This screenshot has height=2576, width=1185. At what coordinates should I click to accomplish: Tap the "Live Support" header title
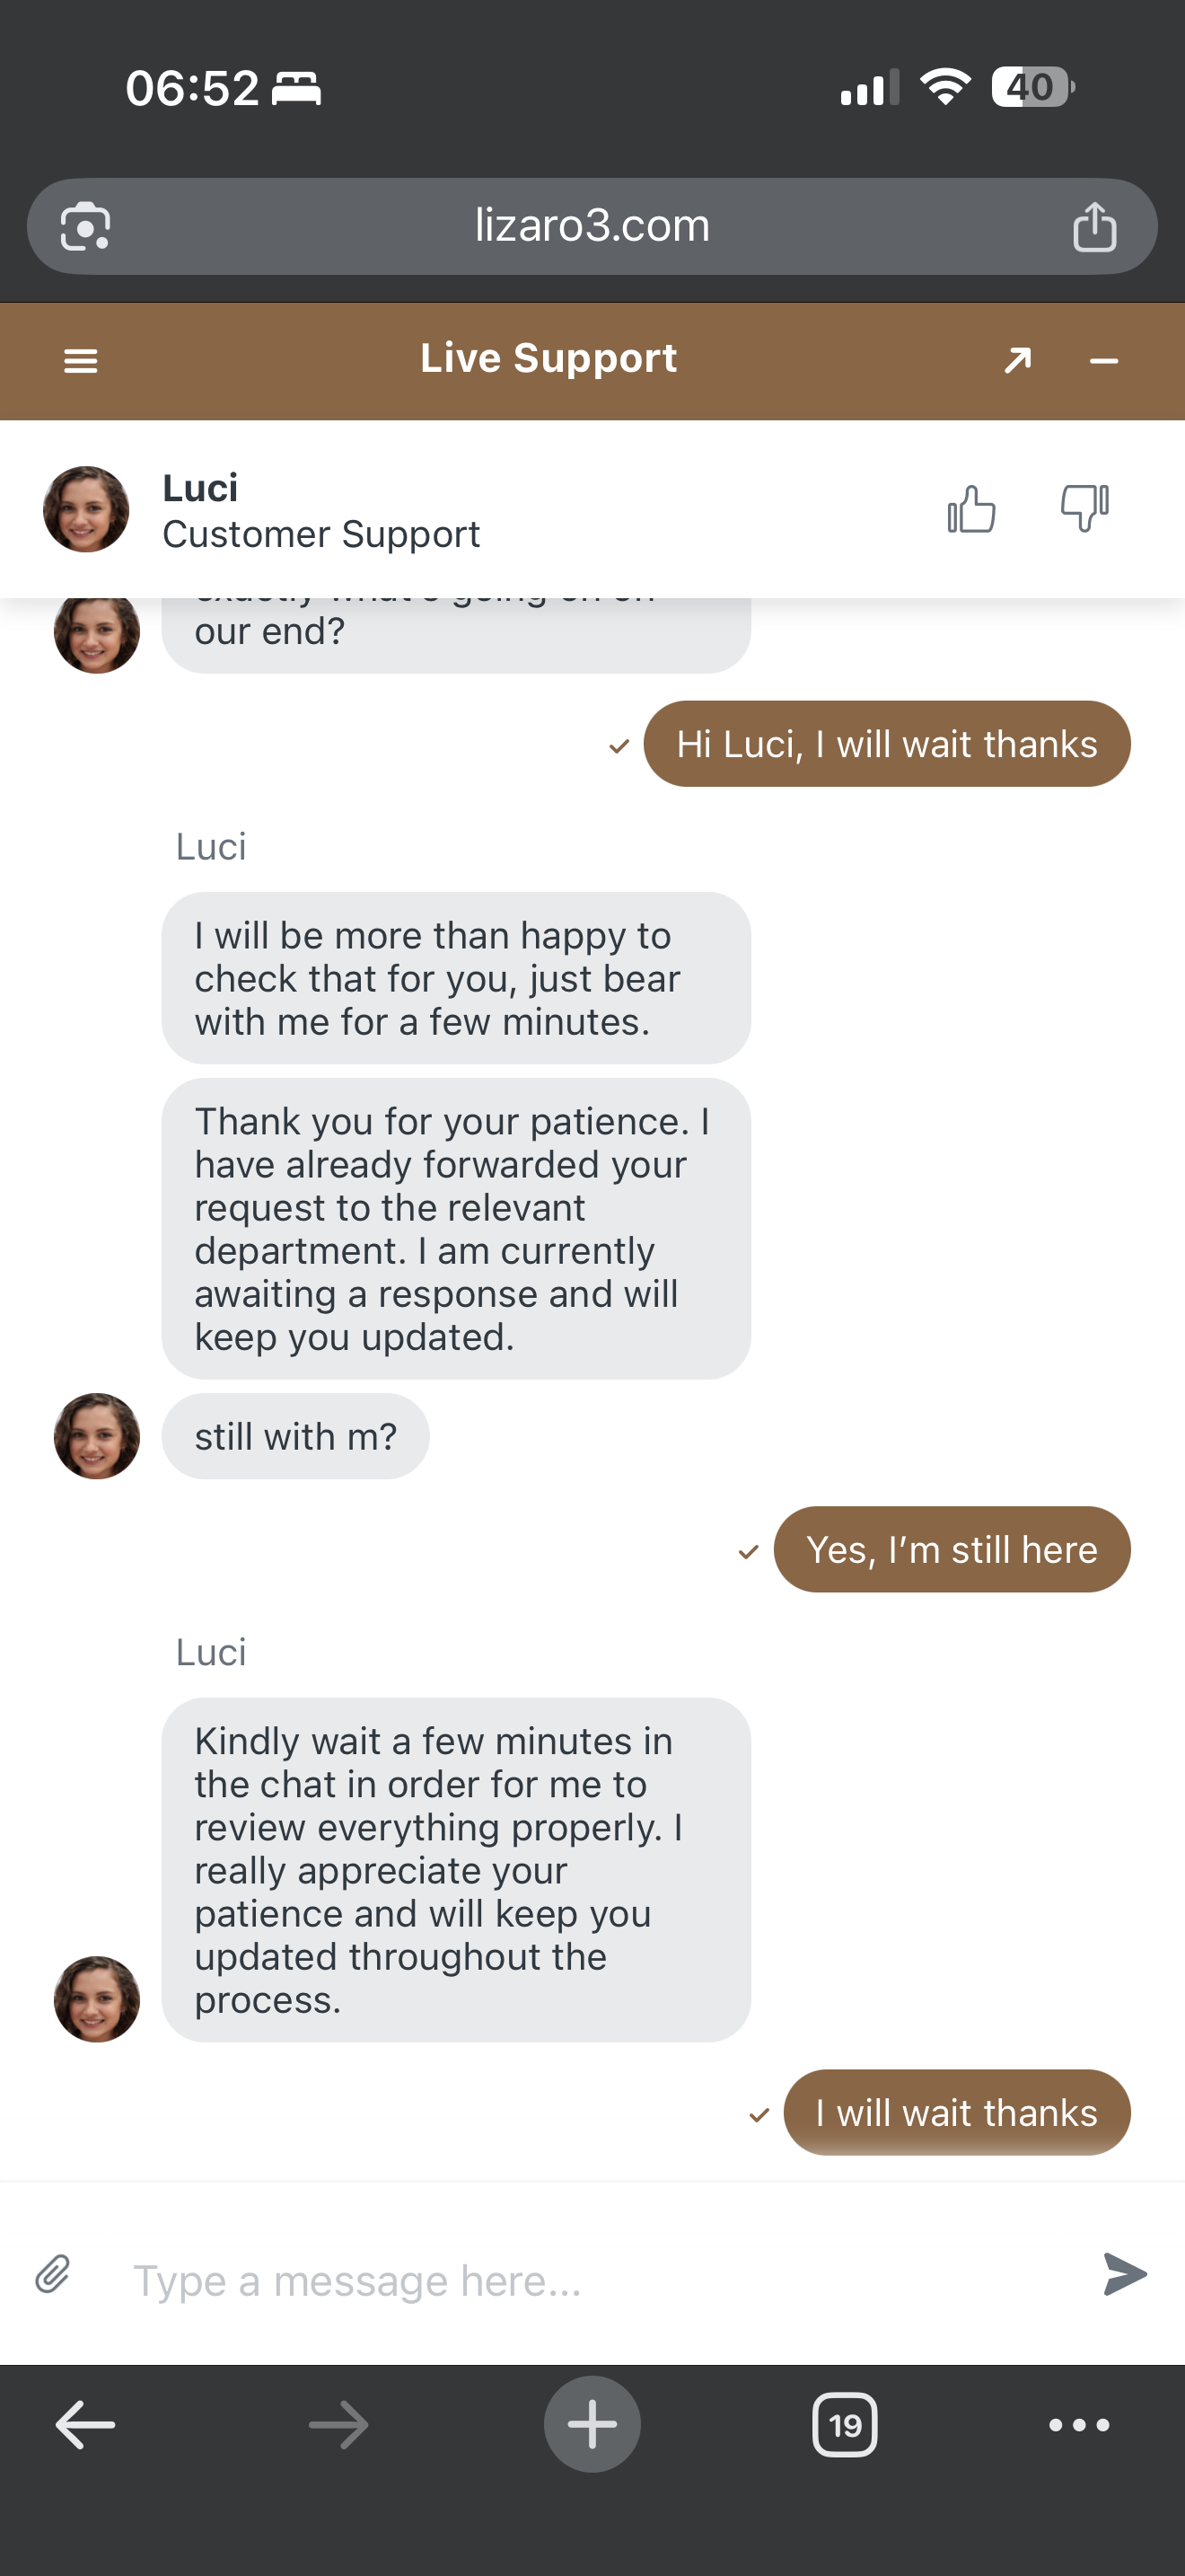tap(549, 358)
